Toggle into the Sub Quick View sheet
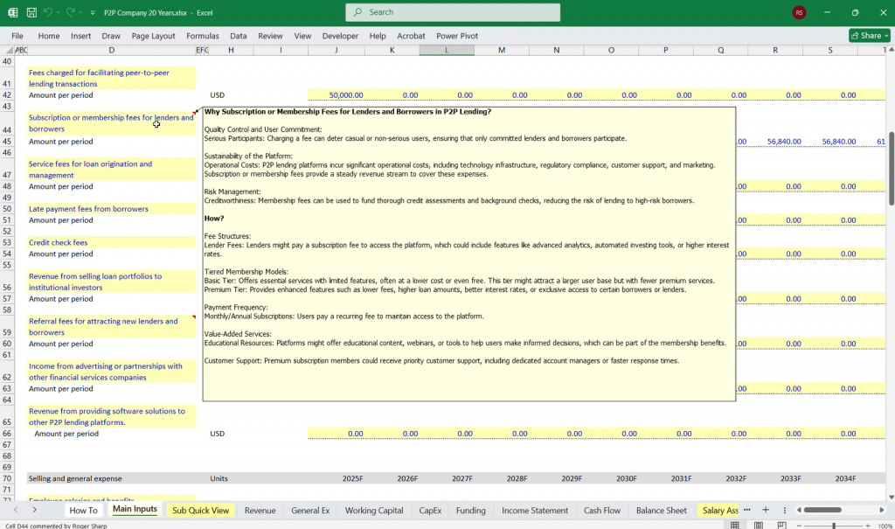 point(200,509)
